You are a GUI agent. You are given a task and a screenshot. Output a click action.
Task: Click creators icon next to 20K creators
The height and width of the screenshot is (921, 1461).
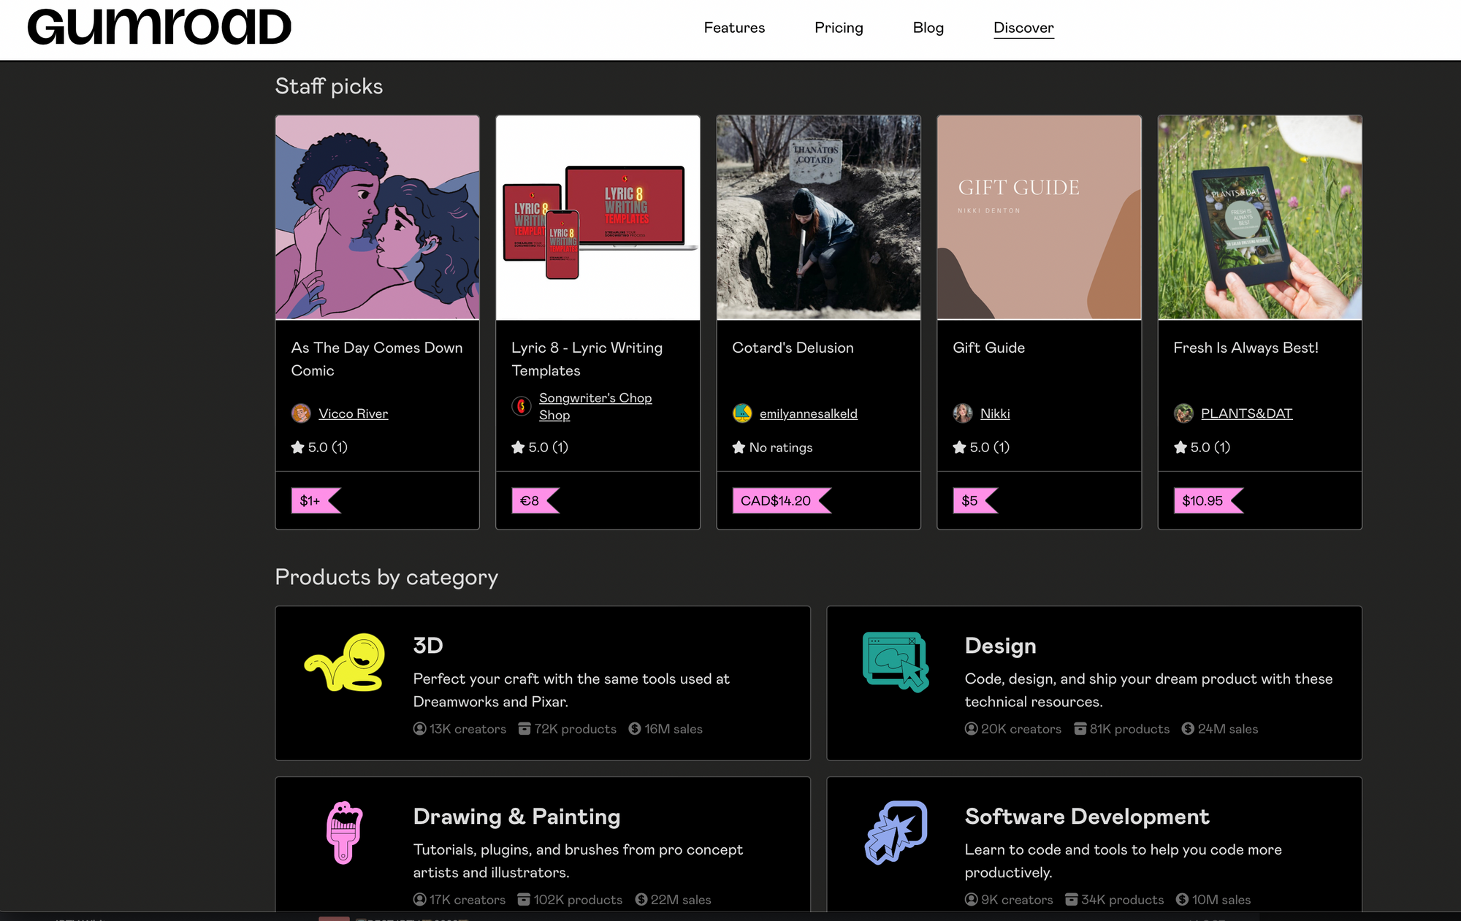[971, 728]
